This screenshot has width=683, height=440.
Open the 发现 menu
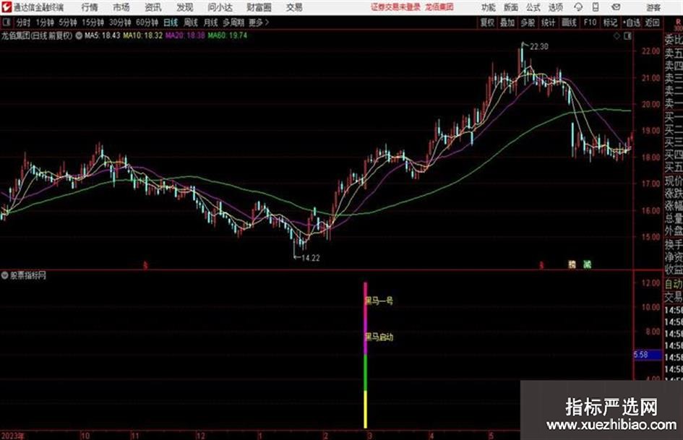point(185,7)
